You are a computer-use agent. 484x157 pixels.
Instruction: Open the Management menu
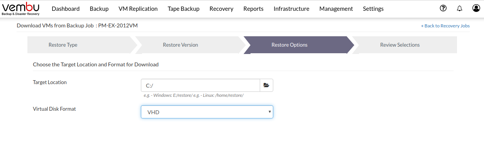pos(336,8)
